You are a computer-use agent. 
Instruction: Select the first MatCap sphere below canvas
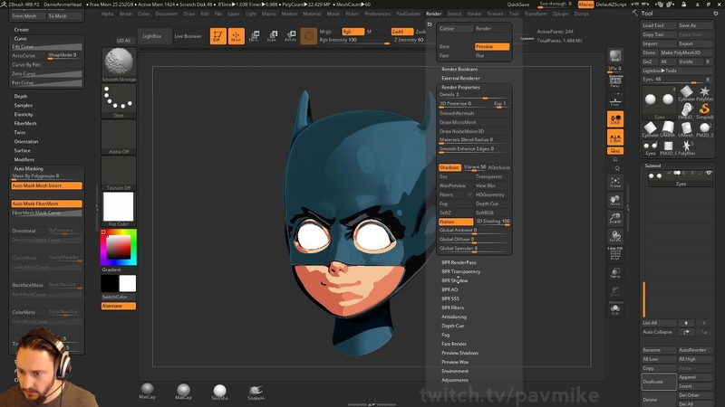pos(147,391)
